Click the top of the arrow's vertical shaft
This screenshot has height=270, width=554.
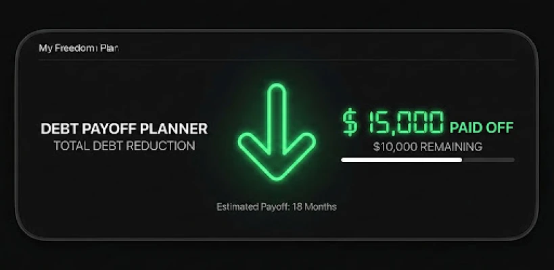pos(277,92)
